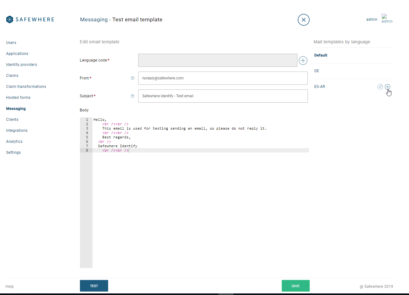Open the Users section
Viewport: 409px width, 295px height.
pos(11,43)
